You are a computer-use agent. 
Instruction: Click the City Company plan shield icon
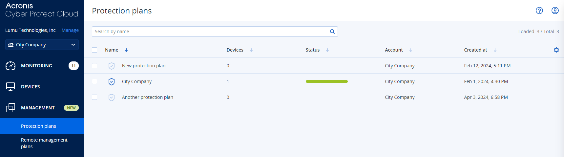point(112,81)
